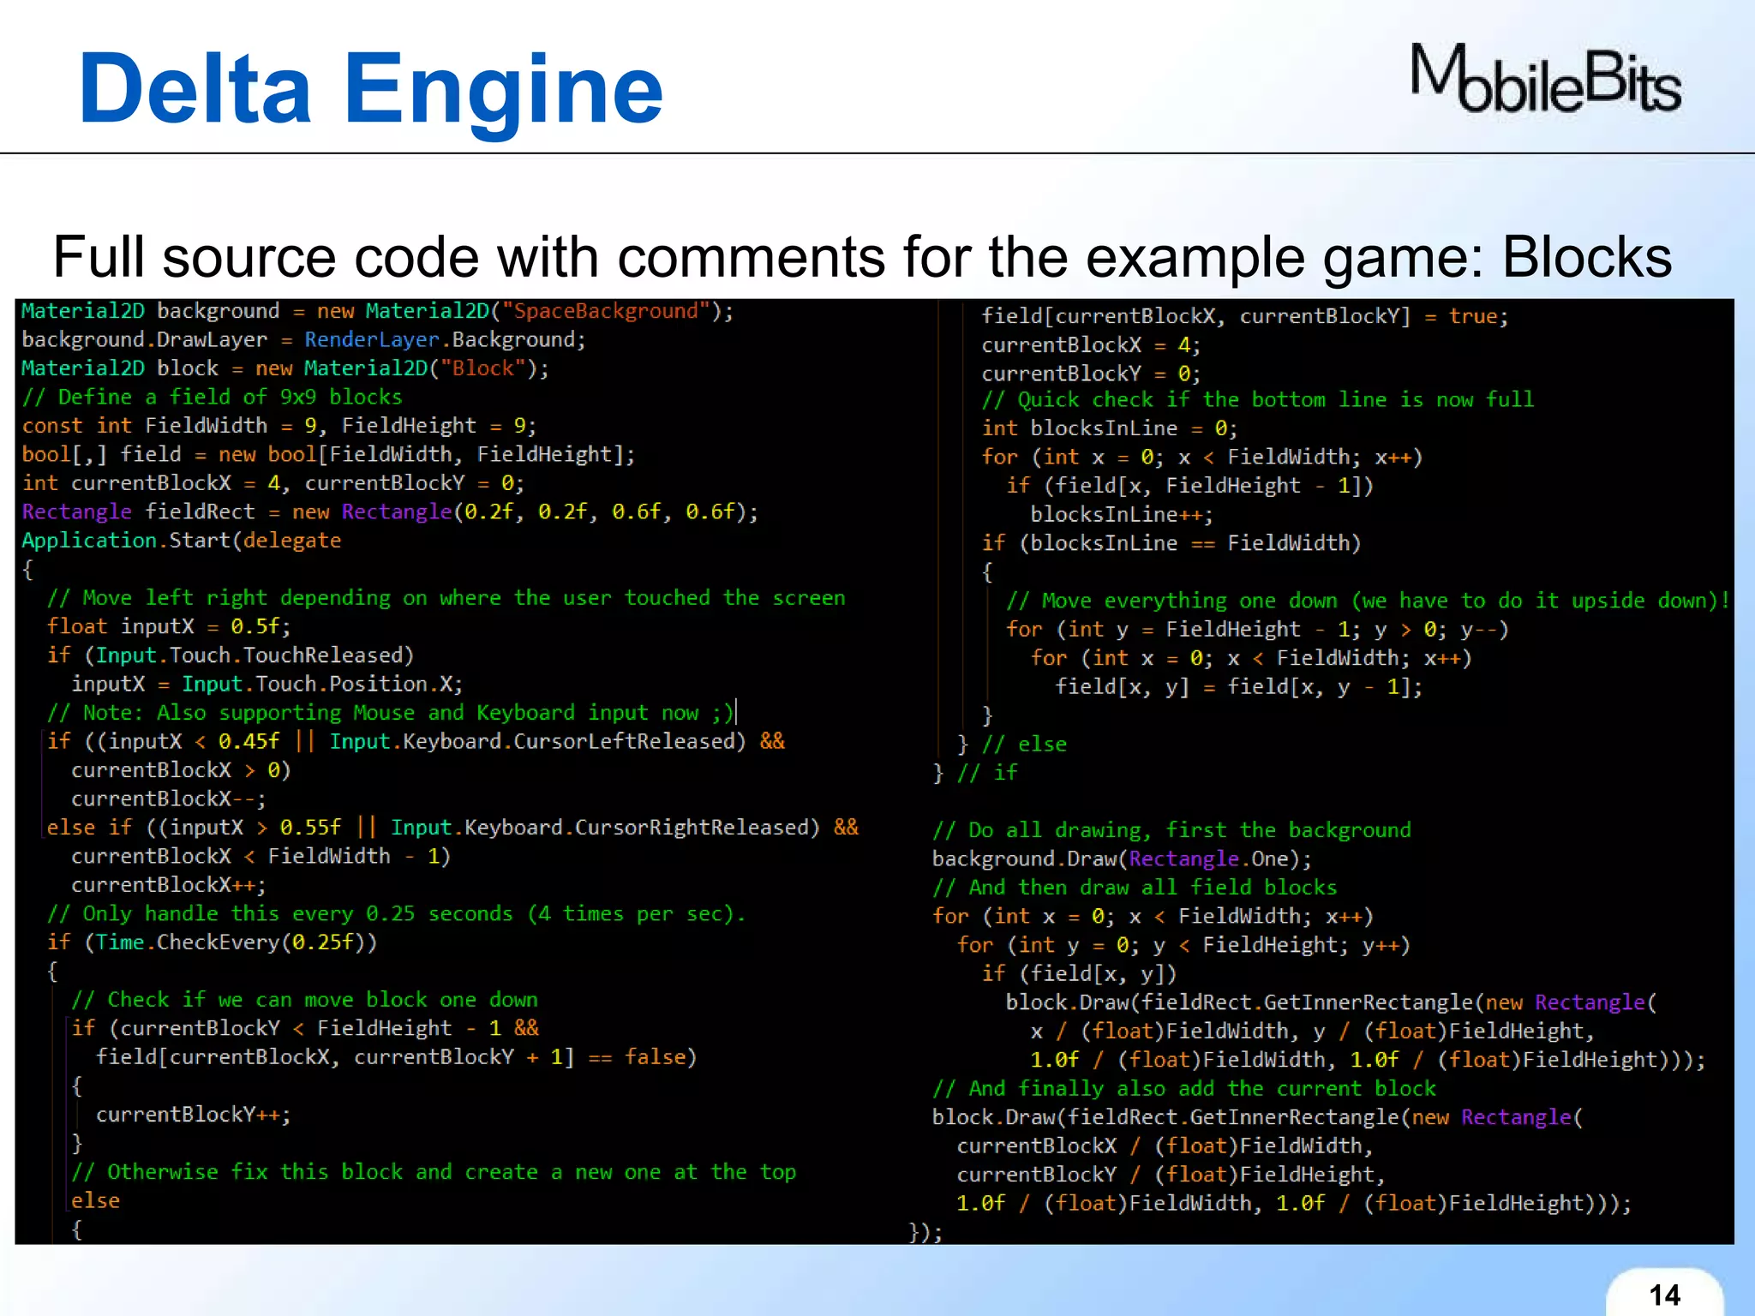This screenshot has height=1316, width=1755.
Task: Click the line 'Material2D block = new Material2D("Block")'
Action: coord(285,368)
